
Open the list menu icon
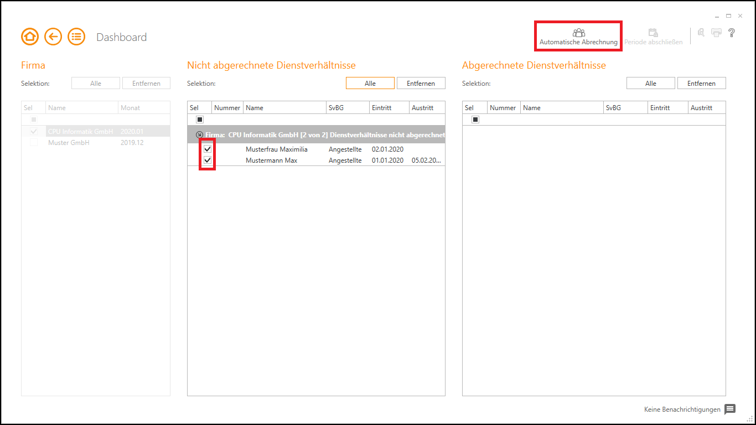tap(76, 37)
